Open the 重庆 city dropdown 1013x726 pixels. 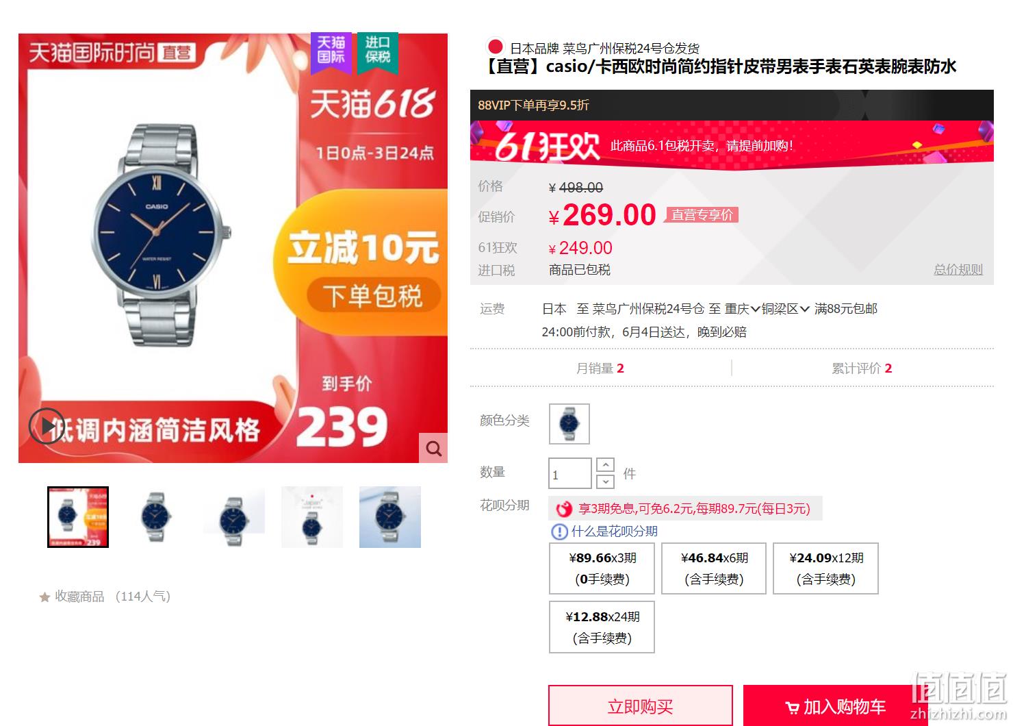coord(743,309)
